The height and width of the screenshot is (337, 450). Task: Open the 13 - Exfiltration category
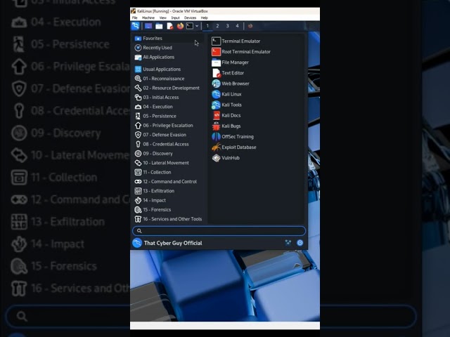169,191
